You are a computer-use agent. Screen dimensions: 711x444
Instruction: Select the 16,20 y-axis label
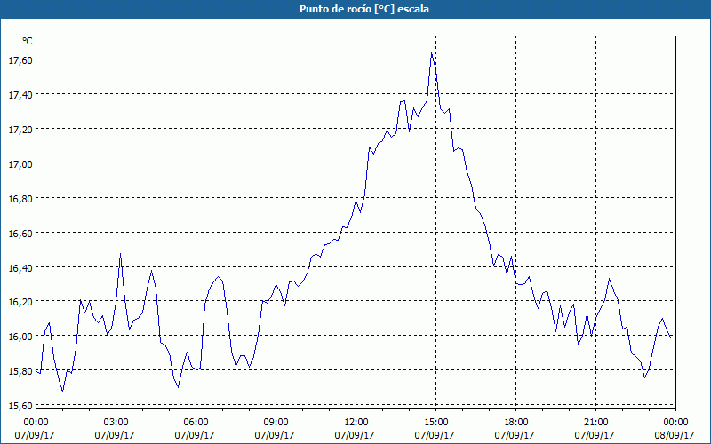coord(20,302)
